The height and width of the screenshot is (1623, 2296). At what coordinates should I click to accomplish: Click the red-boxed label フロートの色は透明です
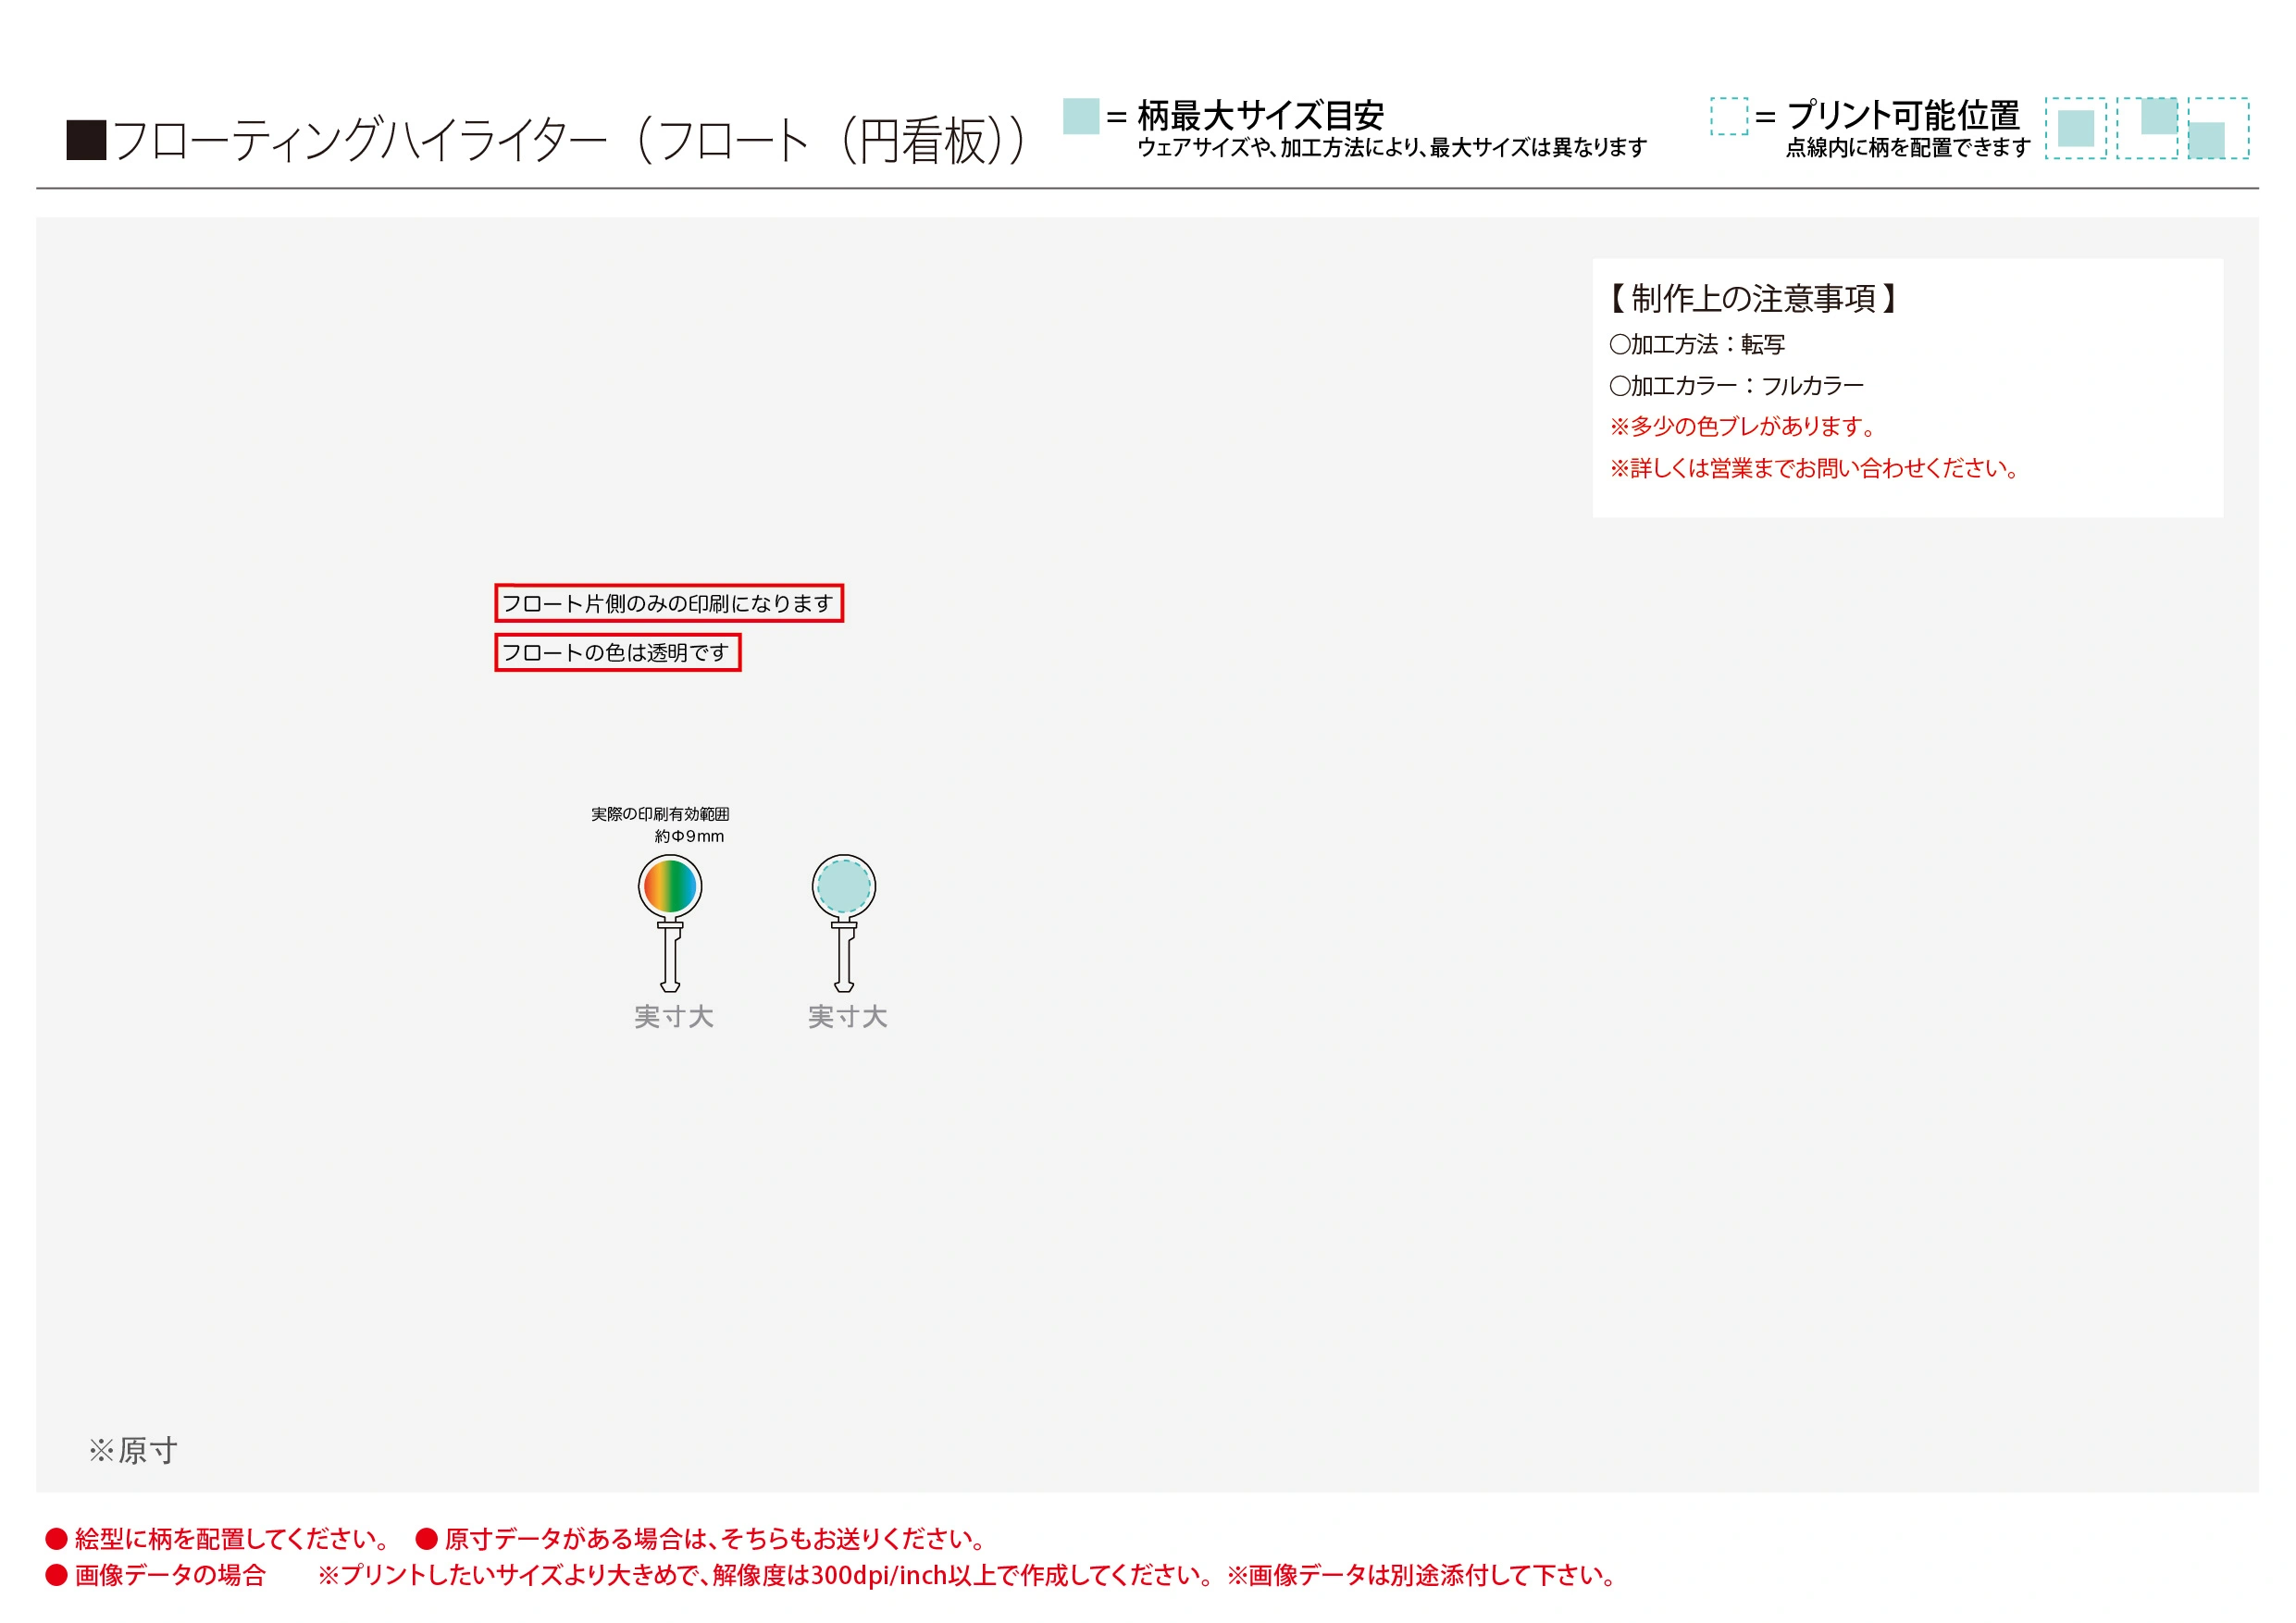tap(618, 652)
